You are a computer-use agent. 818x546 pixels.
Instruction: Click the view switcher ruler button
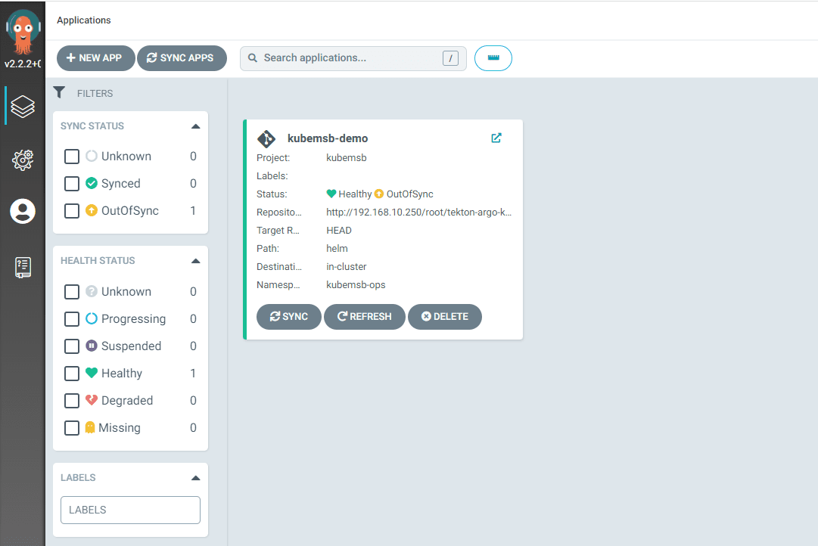click(x=493, y=58)
